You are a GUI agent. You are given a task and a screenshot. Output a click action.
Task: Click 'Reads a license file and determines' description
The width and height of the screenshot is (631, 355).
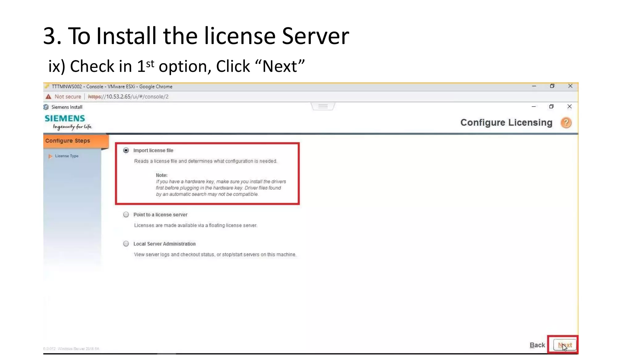[x=206, y=161]
